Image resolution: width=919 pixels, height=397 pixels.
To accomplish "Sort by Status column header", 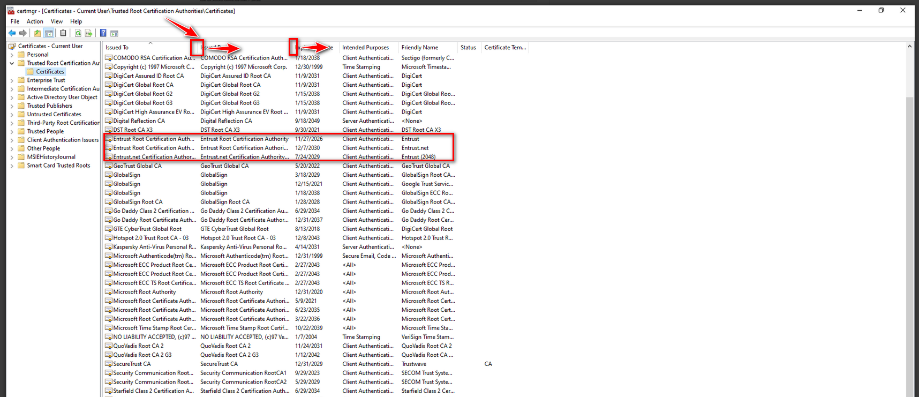I will coord(469,47).
